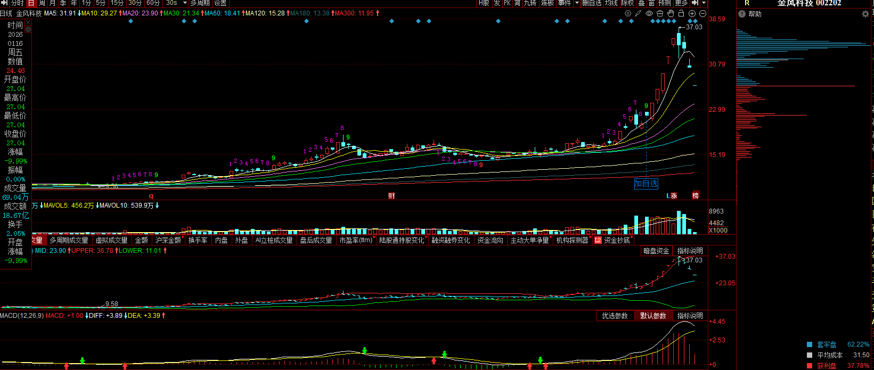Click the 榜 ranking marker icon
Viewport: 874px width, 370px height.
coord(696,195)
